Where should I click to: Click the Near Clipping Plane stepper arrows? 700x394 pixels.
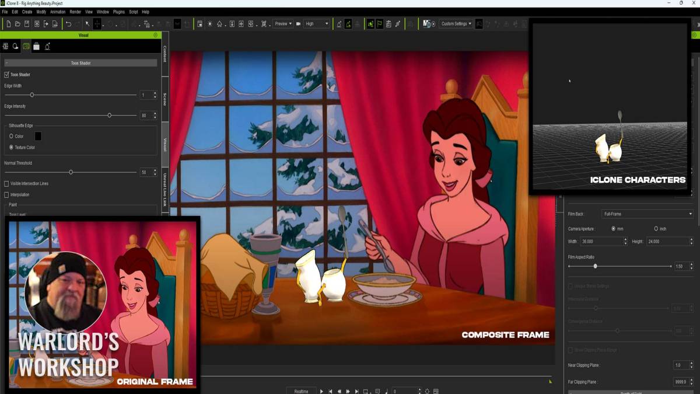point(691,365)
